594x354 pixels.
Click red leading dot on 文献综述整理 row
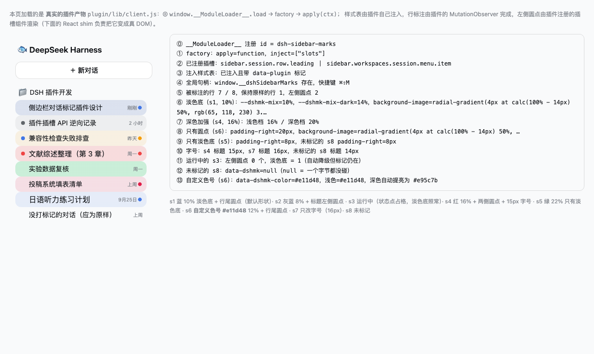23,154
